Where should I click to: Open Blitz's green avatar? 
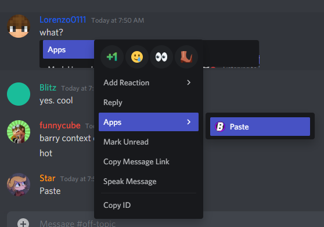click(19, 94)
